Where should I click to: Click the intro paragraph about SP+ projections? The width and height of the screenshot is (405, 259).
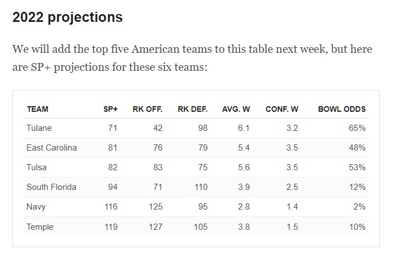pos(192,58)
